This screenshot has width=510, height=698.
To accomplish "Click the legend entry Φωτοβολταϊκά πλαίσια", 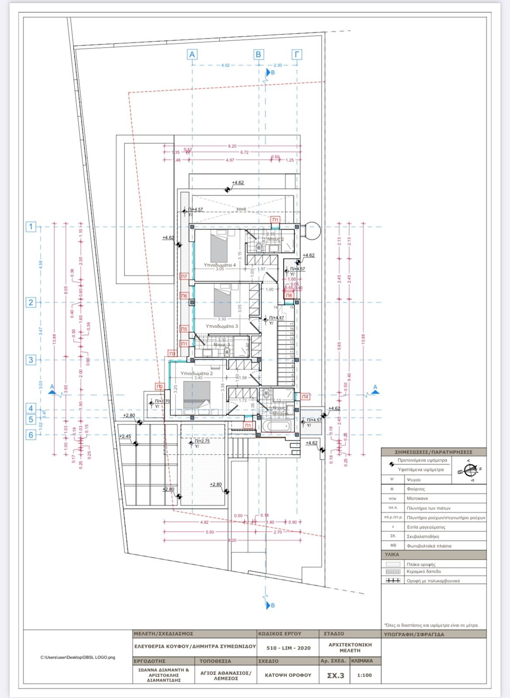I will tap(429, 546).
